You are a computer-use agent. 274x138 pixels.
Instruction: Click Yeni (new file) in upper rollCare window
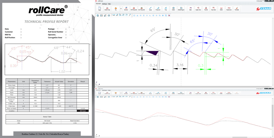tap(99, 9)
